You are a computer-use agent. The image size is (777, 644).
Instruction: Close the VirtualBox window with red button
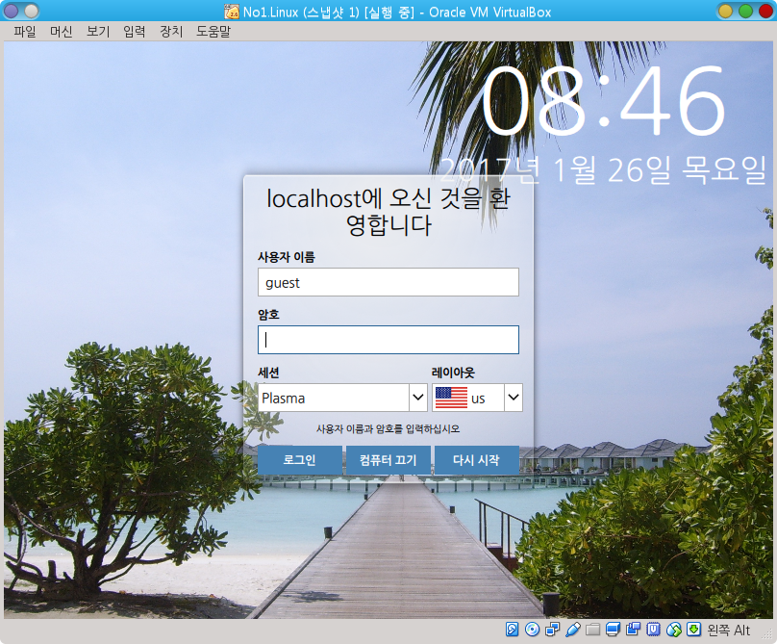click(765, 11)
